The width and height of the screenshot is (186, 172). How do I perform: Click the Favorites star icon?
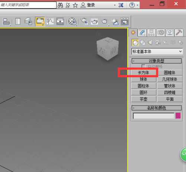click(75, 5)
